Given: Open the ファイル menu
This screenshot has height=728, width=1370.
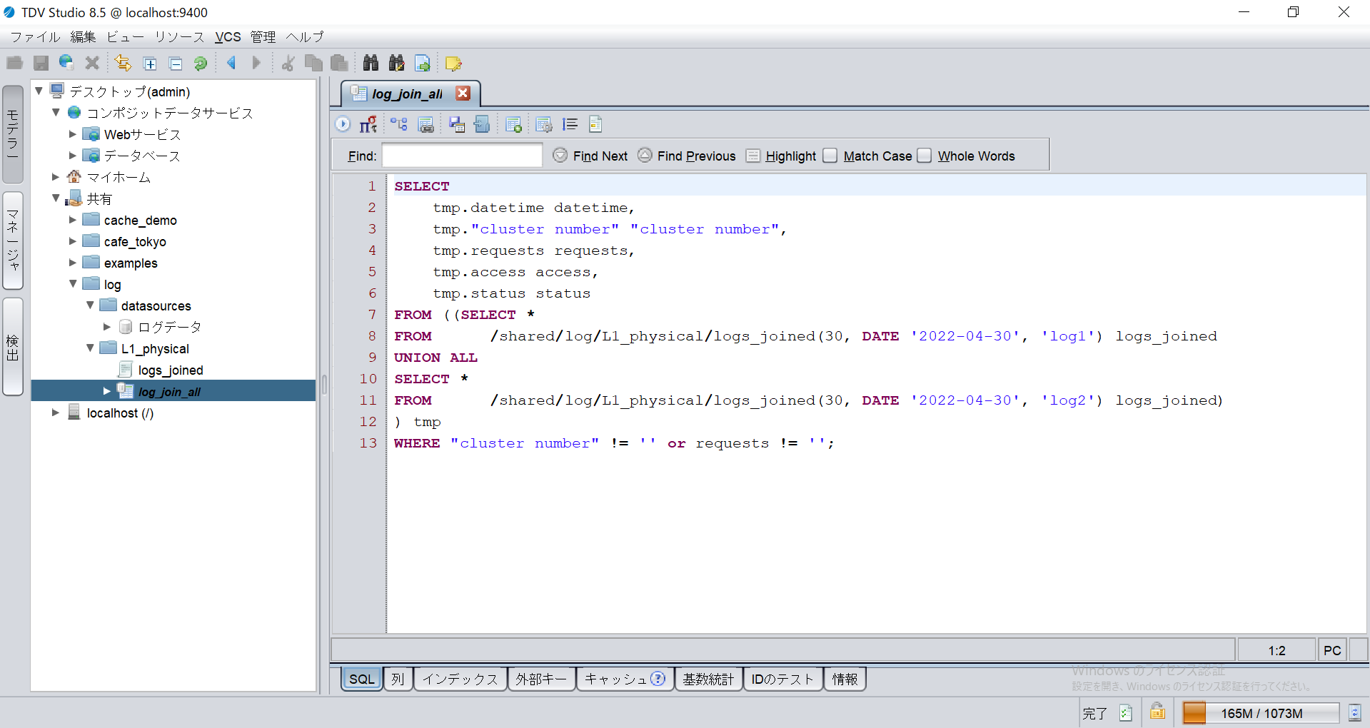Looking at the screenshot, I should tap(35, 36).
